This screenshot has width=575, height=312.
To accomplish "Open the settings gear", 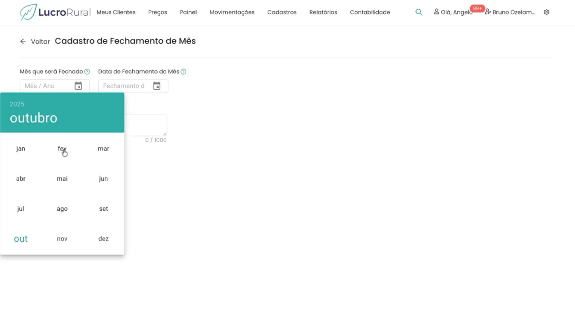I will (547, 12).
